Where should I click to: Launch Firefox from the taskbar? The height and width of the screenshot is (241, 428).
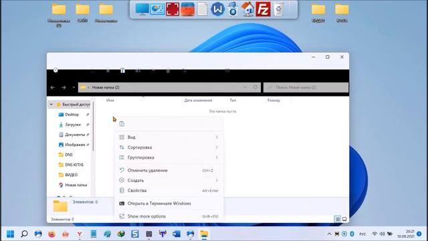click(x=51, y=234)
